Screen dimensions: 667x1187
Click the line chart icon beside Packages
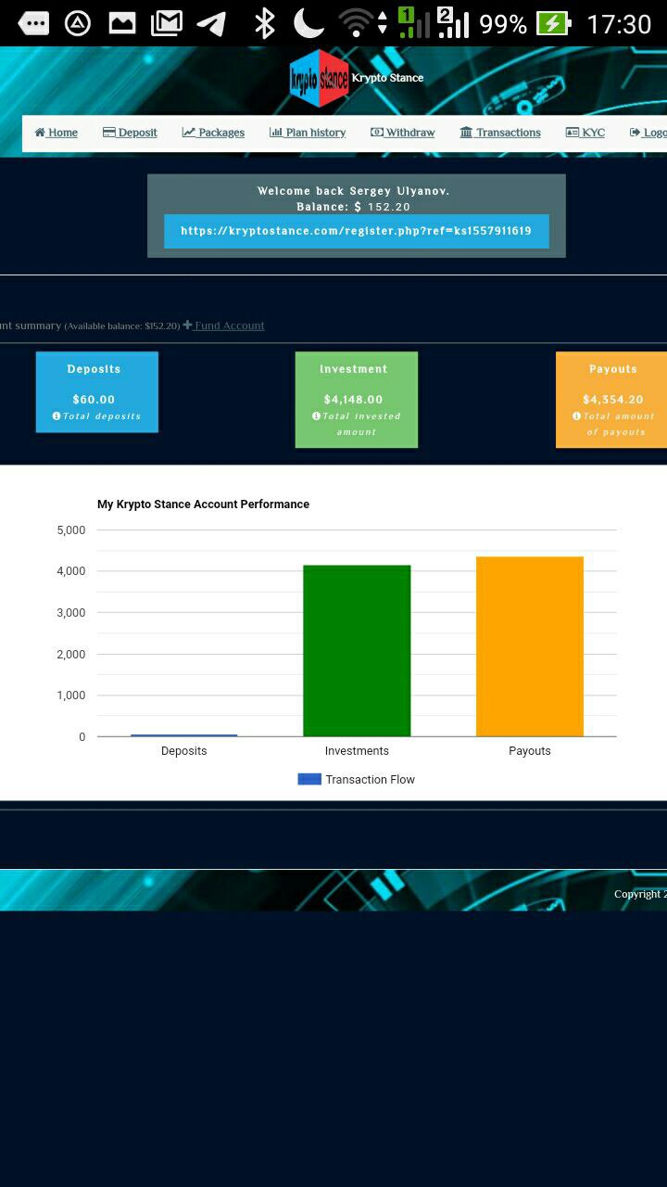[x=189, y=133]
